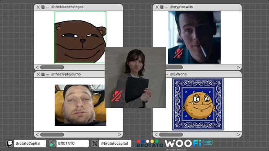Click the Brotato Capital logo
The width and height of the screenshot is (269, 151).
[150, 144]
